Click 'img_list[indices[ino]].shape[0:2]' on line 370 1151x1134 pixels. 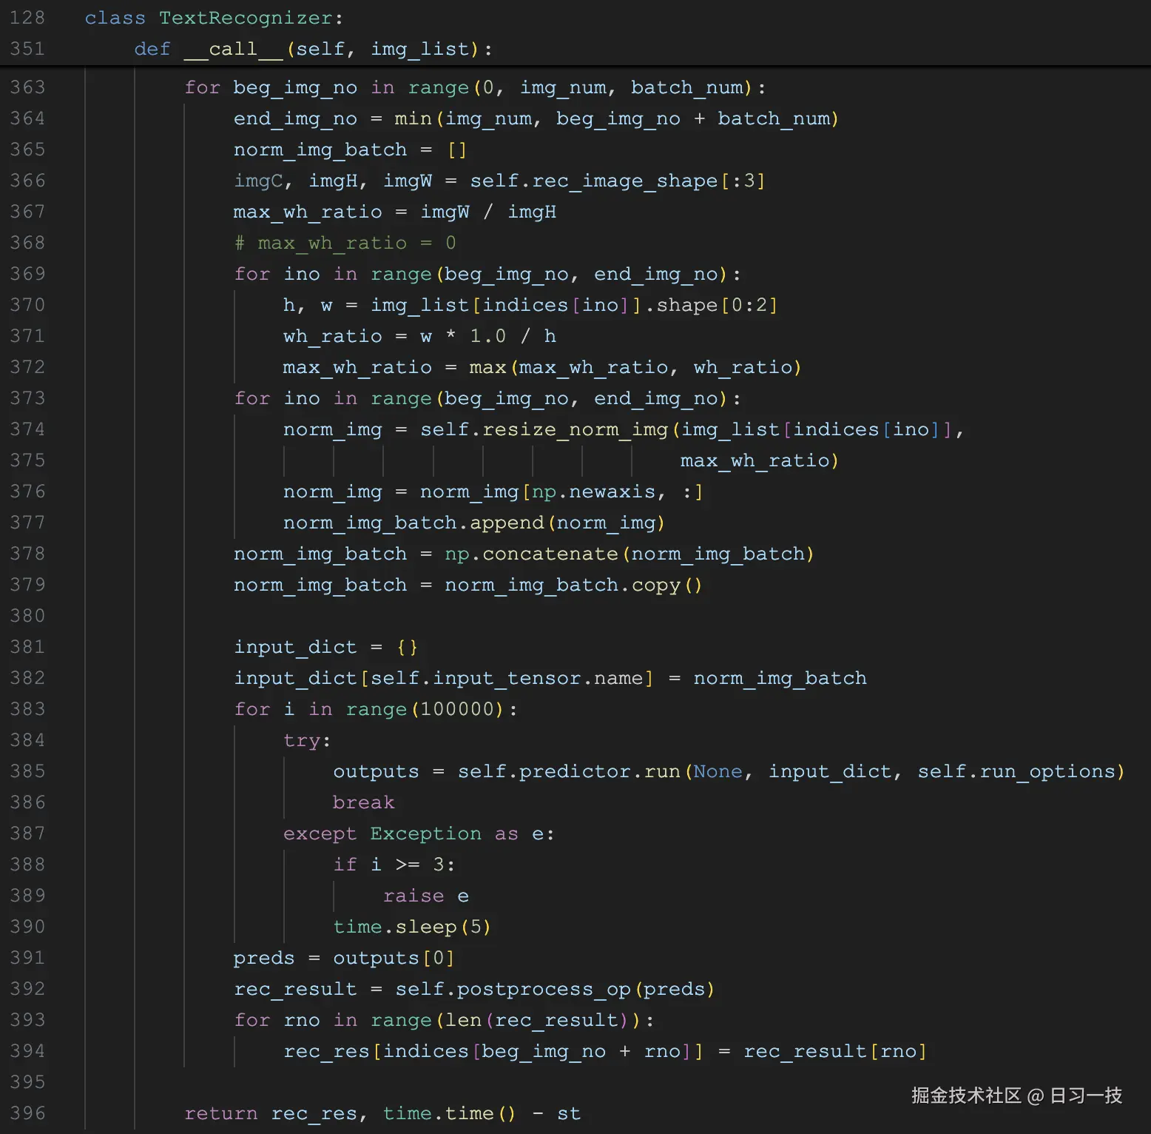pyautogui.click(x=574, y=305)
